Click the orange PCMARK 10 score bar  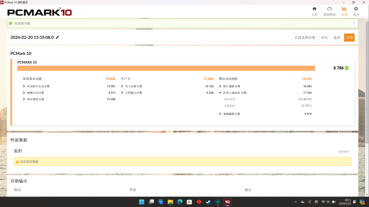click(166, 68)
